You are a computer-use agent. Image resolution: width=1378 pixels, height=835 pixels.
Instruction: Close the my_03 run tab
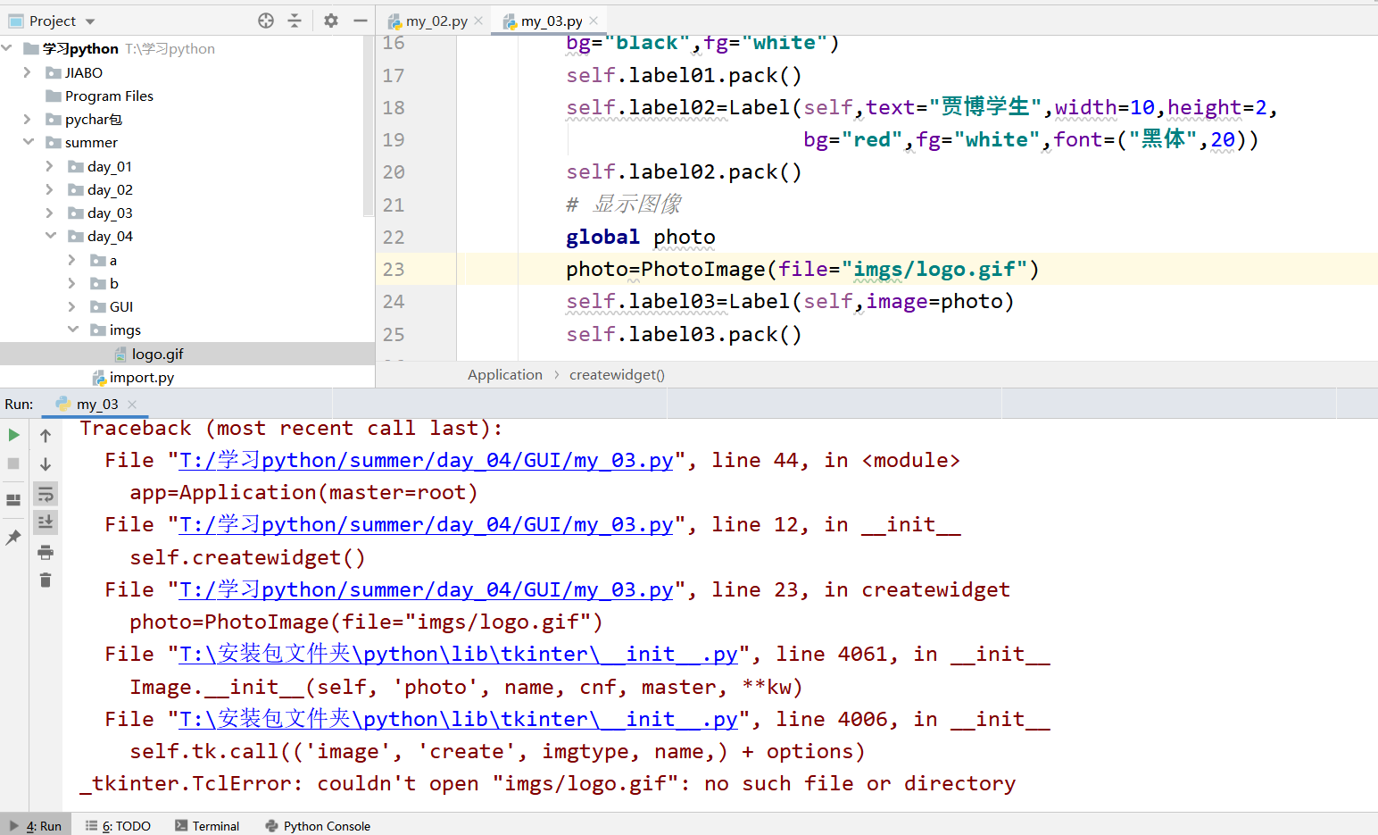pos(132,405)
